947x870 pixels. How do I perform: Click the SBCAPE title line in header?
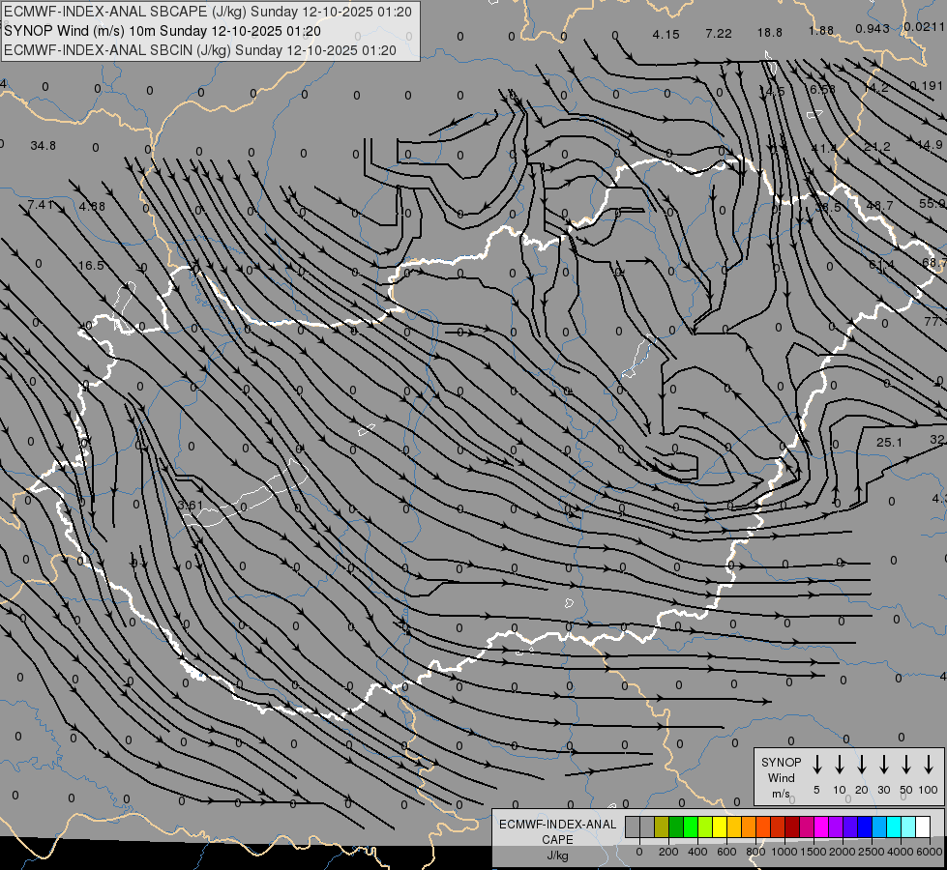[208, 12]
